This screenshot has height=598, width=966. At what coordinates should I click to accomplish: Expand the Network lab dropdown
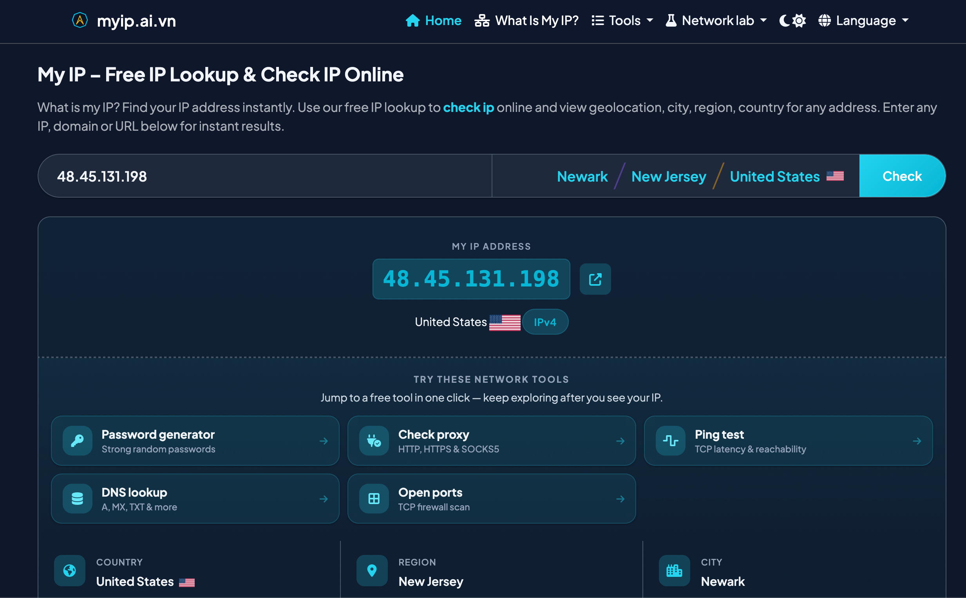click(716, 21)
